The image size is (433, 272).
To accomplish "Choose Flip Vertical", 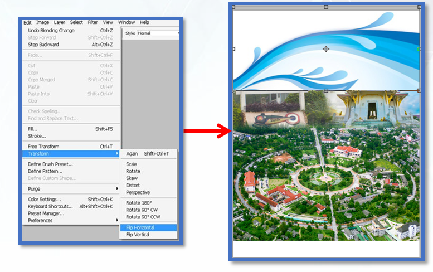I will click(x=149, y=235).
